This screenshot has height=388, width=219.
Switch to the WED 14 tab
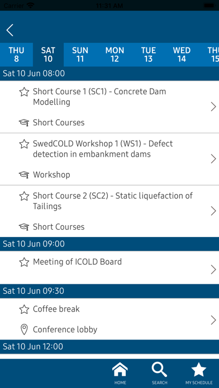point(182,55)
